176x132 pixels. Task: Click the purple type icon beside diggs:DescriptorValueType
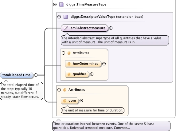pos(66,17)
